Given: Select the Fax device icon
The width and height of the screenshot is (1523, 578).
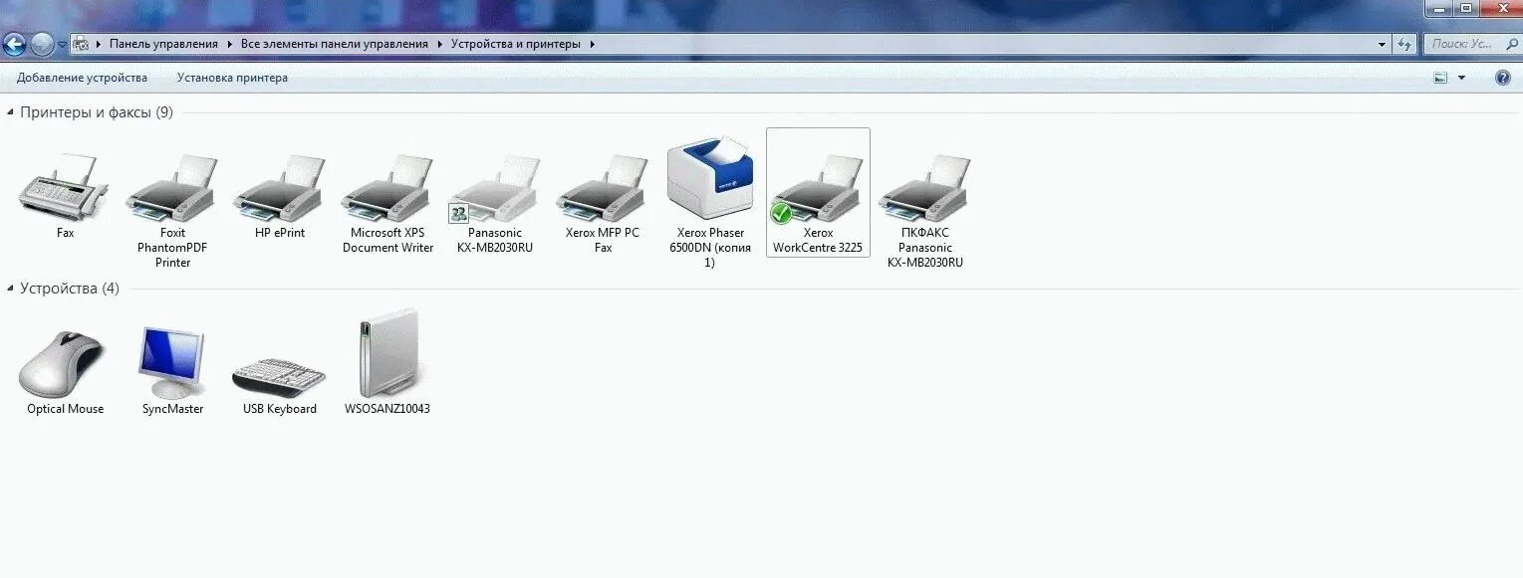Looking at the screenshot, I should click(65, 186).
